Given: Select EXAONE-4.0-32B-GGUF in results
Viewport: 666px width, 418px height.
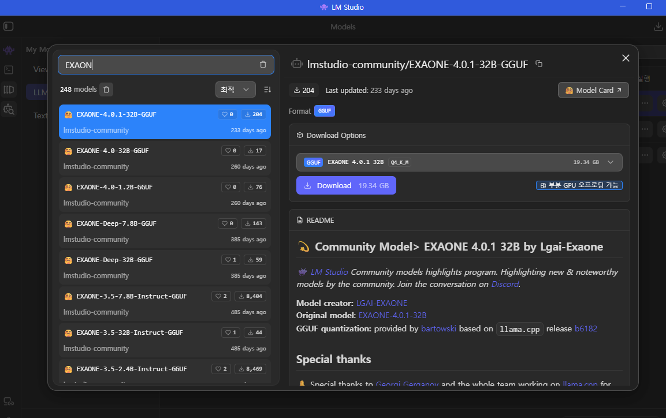Looking at the screenshot, I should pyautogui.click(x=165, y=158).
